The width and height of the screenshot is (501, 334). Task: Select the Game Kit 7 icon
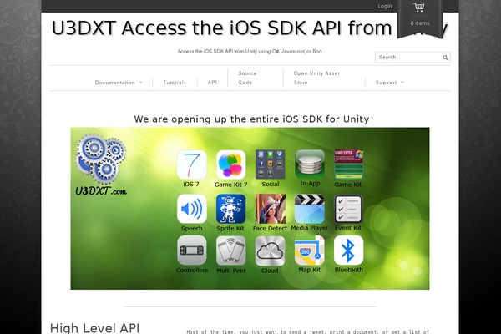click(230, 164)
